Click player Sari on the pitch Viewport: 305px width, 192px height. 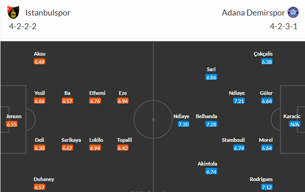[x=211, y=69]
